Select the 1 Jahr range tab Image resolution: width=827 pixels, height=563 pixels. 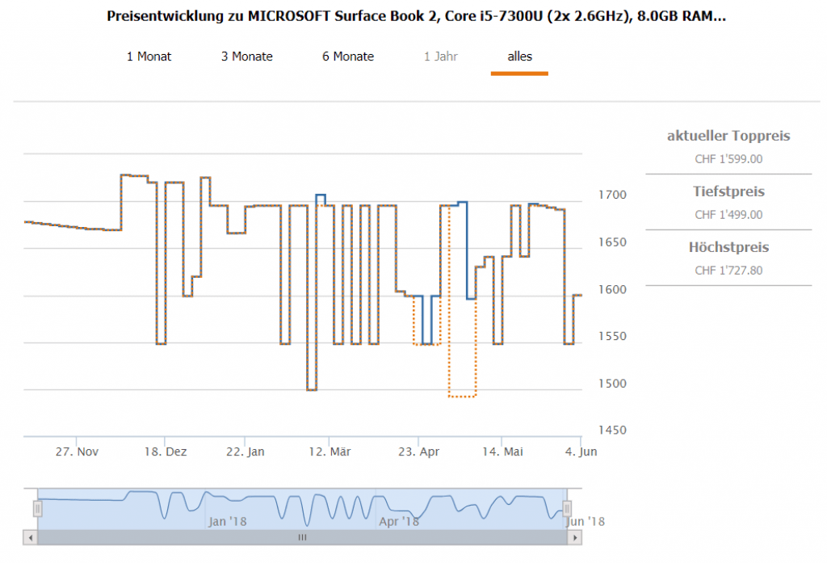tap(441, 57)
